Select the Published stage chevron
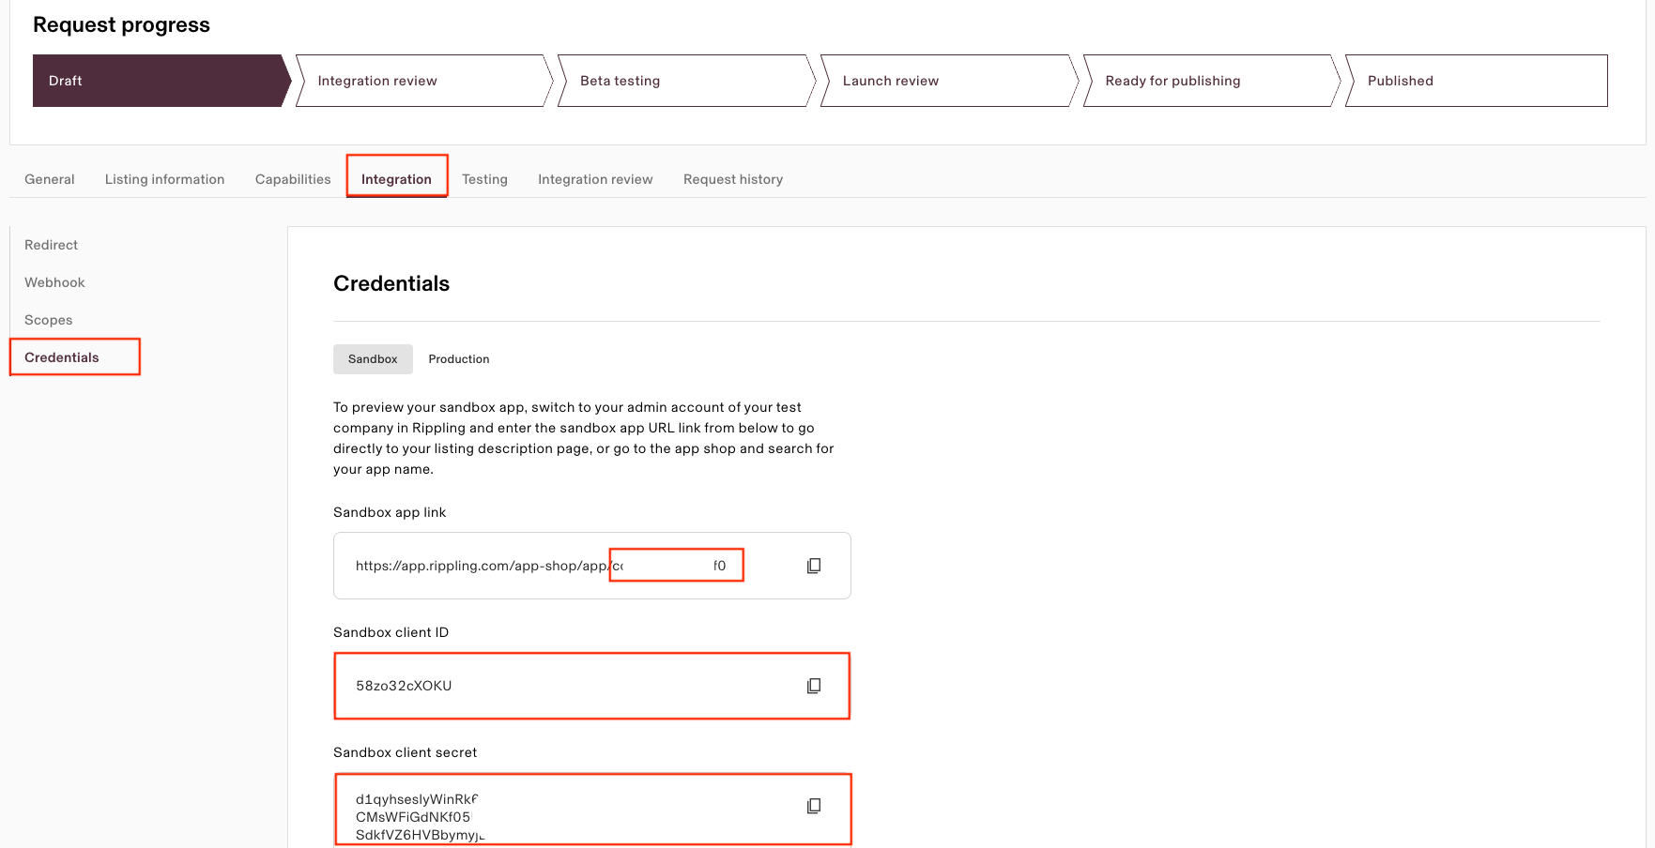 click(1399, 81)
